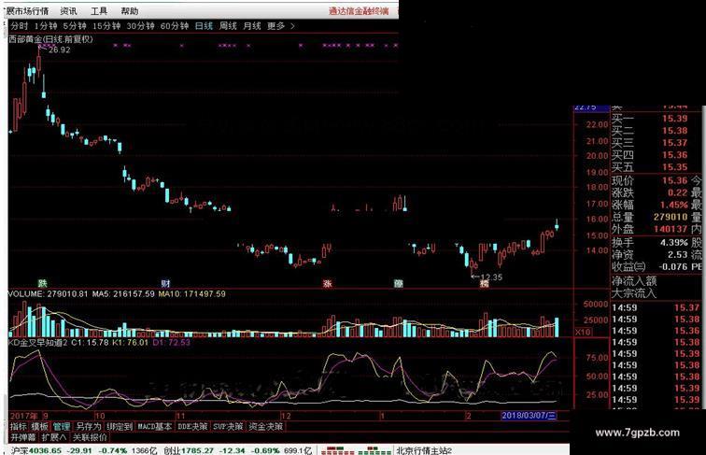
Task: Open the 工具 menu
Action: coord(99,11)
